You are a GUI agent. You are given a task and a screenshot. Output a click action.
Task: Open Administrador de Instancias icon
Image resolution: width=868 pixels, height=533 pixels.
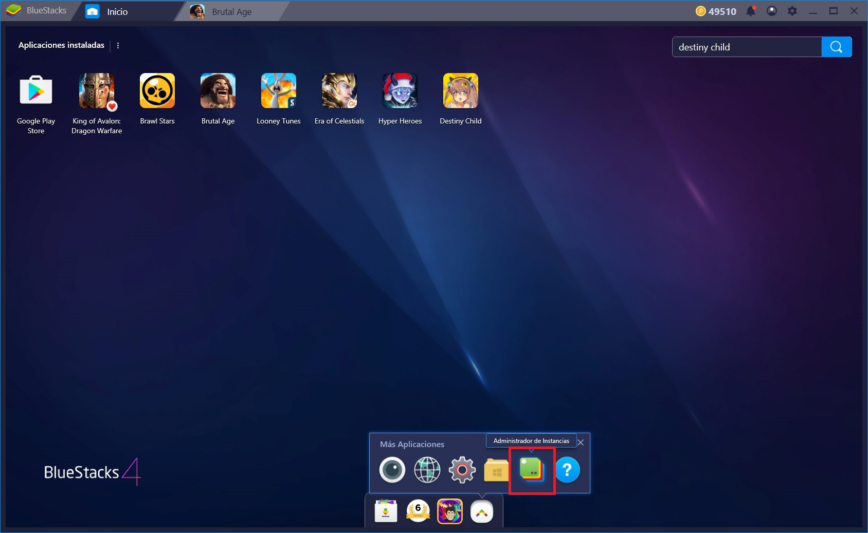click(x=532, y=470)
